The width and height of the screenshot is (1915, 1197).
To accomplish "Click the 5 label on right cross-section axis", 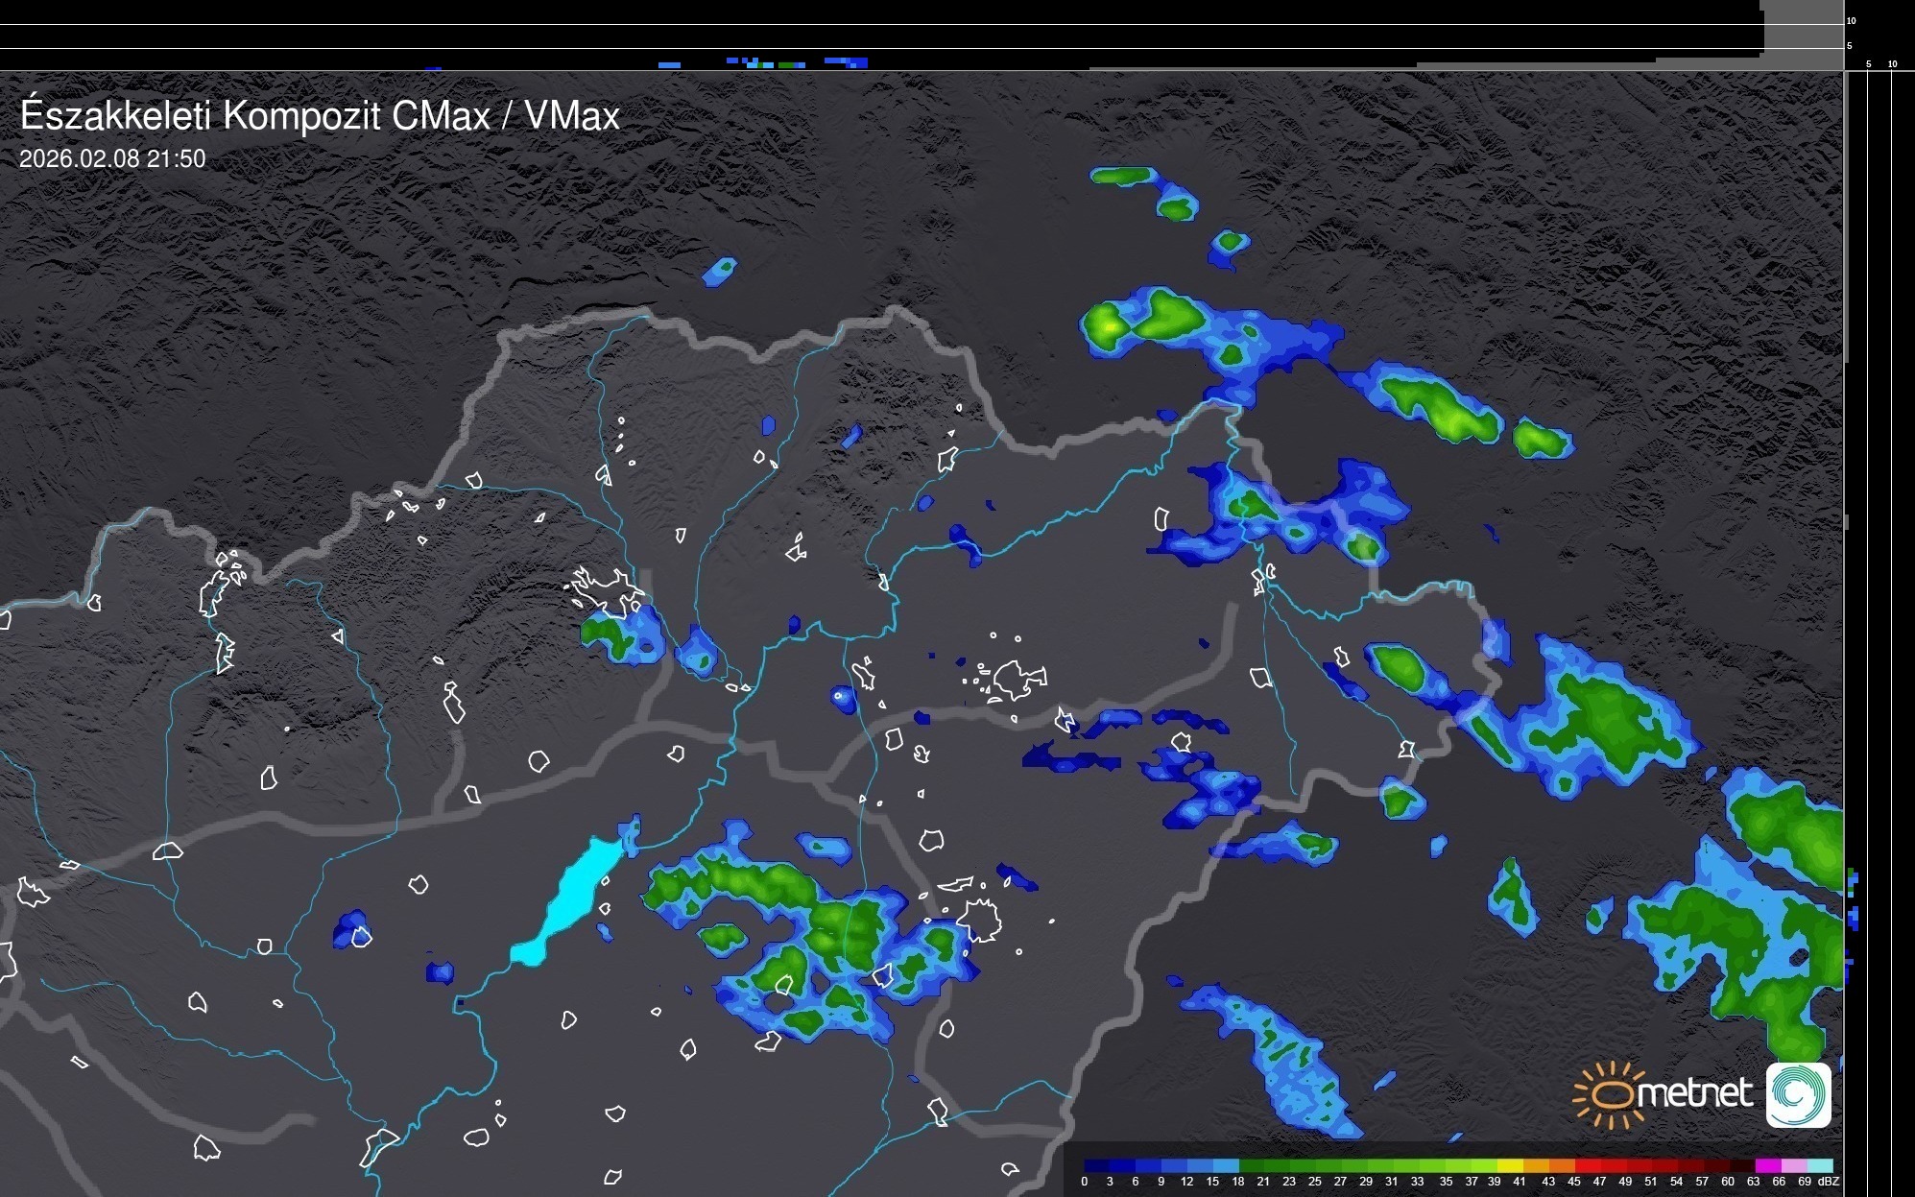I will point(1868,64).
